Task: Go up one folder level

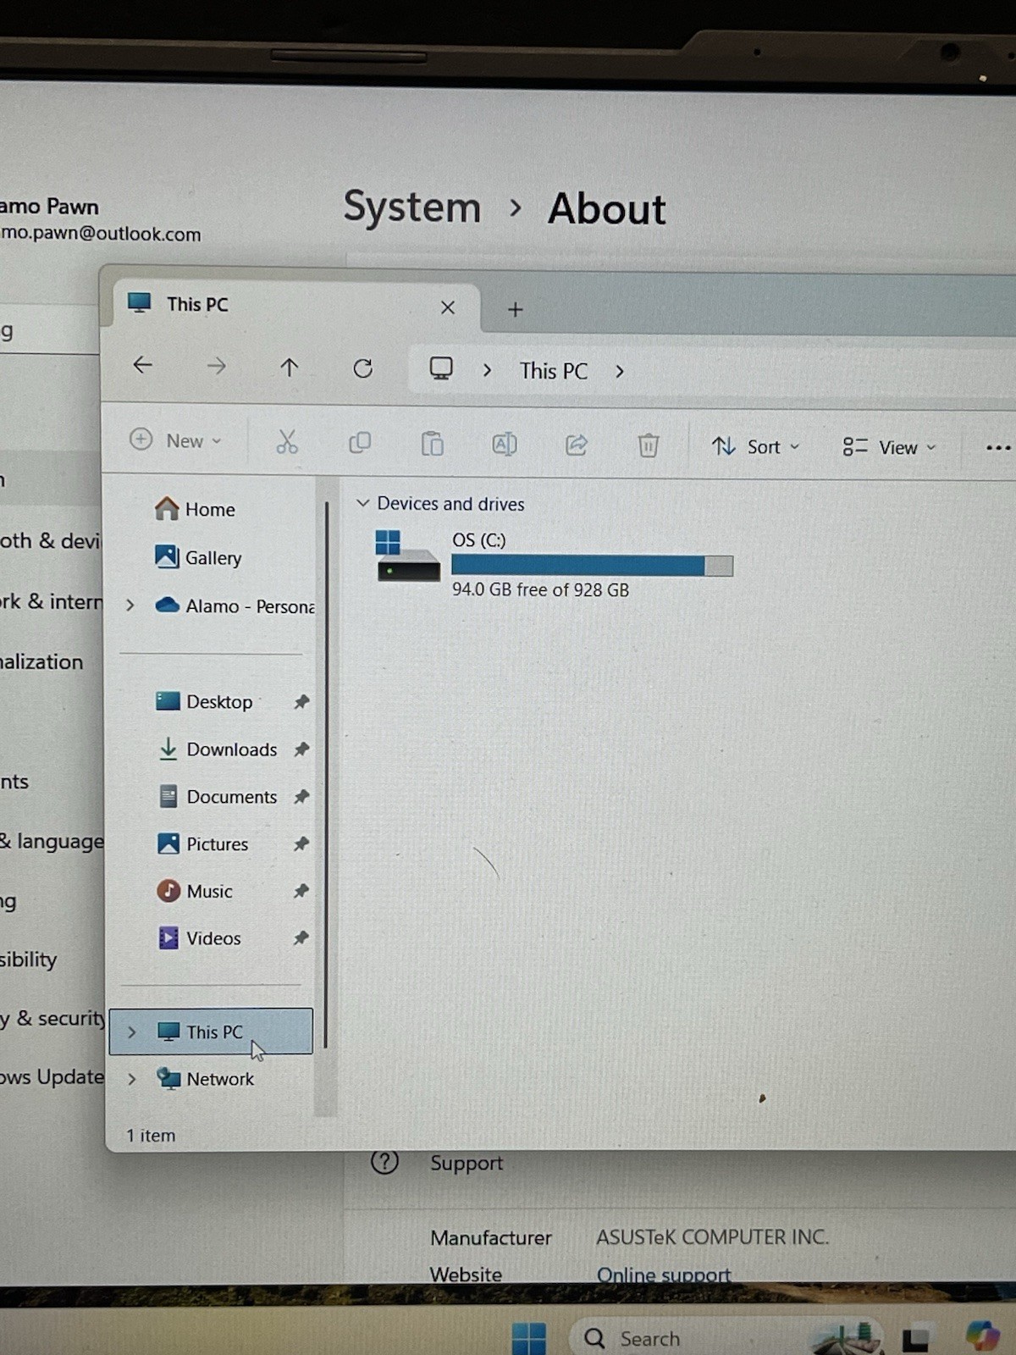Action: (290, 367)
